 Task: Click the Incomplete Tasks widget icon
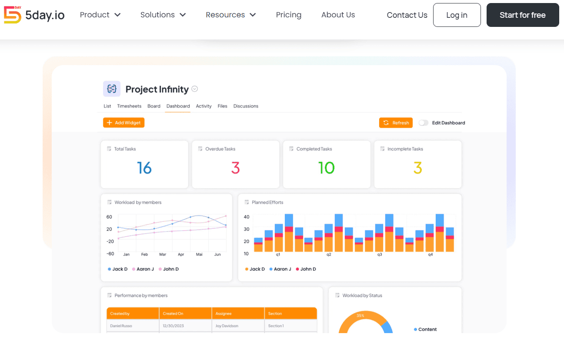pos(383,149)
